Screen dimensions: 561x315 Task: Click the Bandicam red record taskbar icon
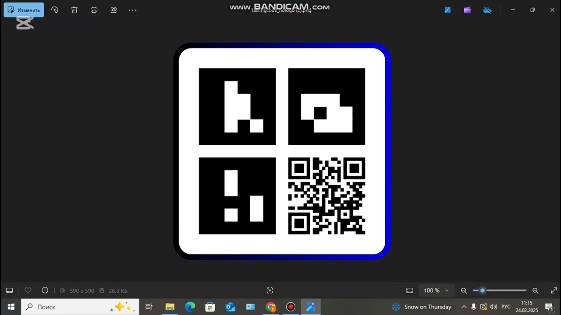[291, 307]
